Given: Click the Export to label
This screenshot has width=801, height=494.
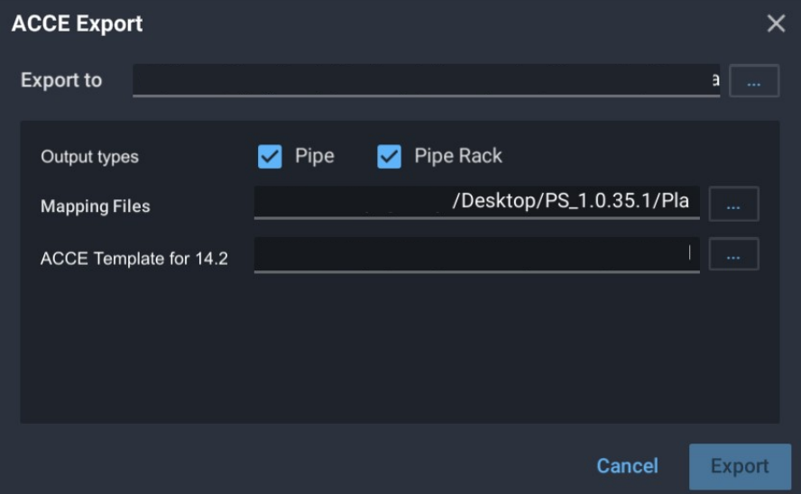Looking at the screenshot, I should click(60, 80).
